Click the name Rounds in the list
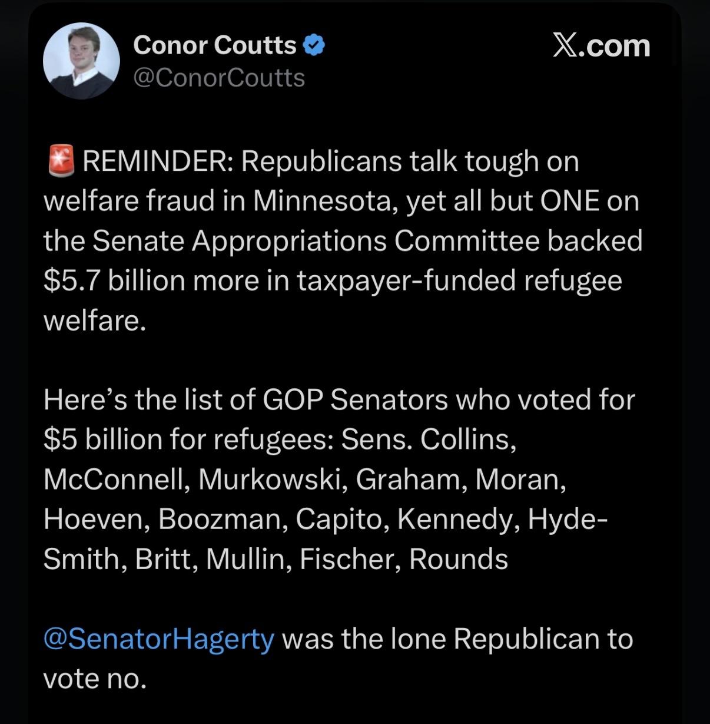The width and height of the screenshot is (710, 724). (458, 559)
